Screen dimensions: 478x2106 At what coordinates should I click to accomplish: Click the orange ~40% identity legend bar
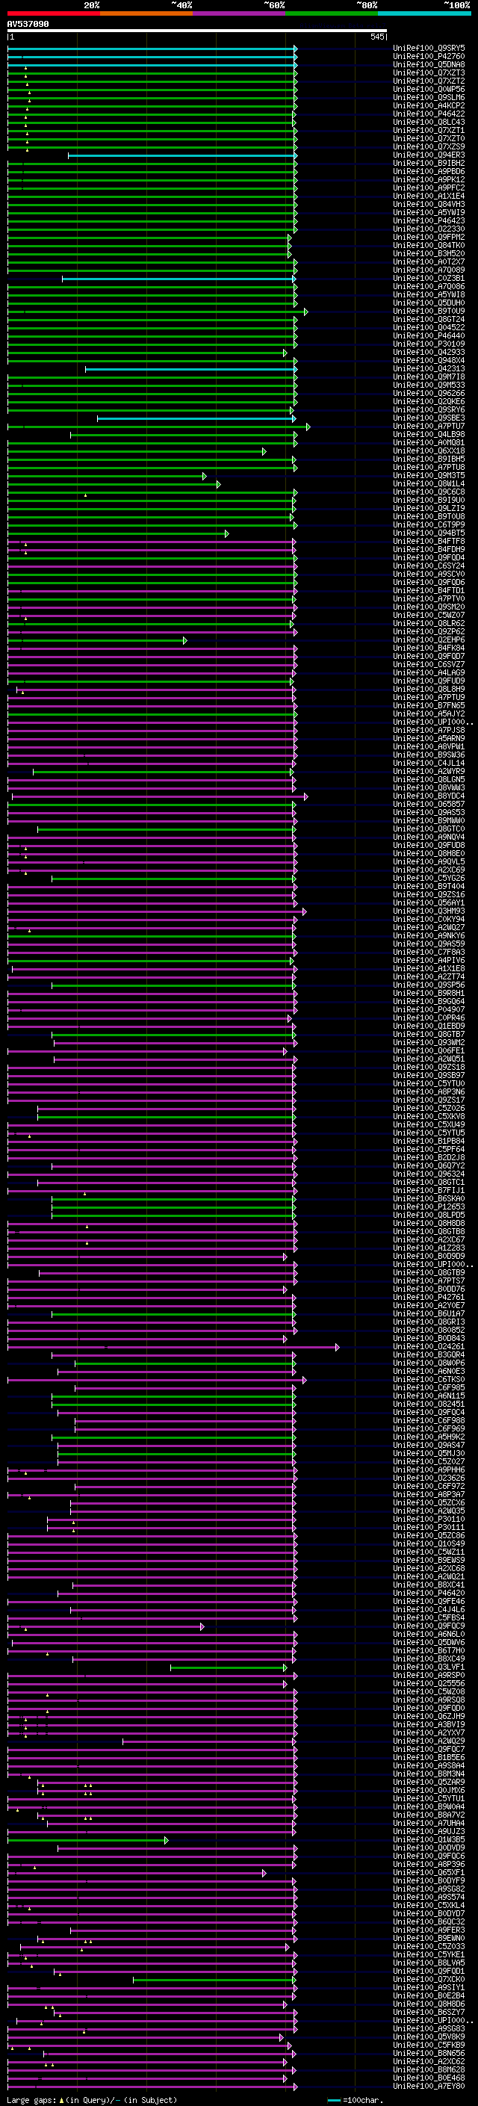146,13
